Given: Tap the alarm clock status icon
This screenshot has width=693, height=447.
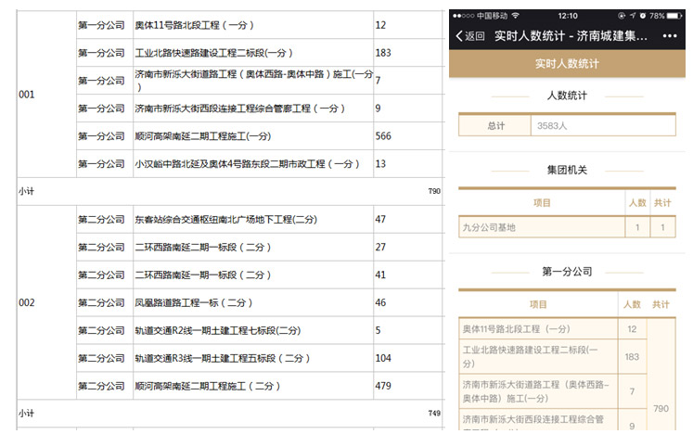Looking at the screenshot, I should (643, 16).
